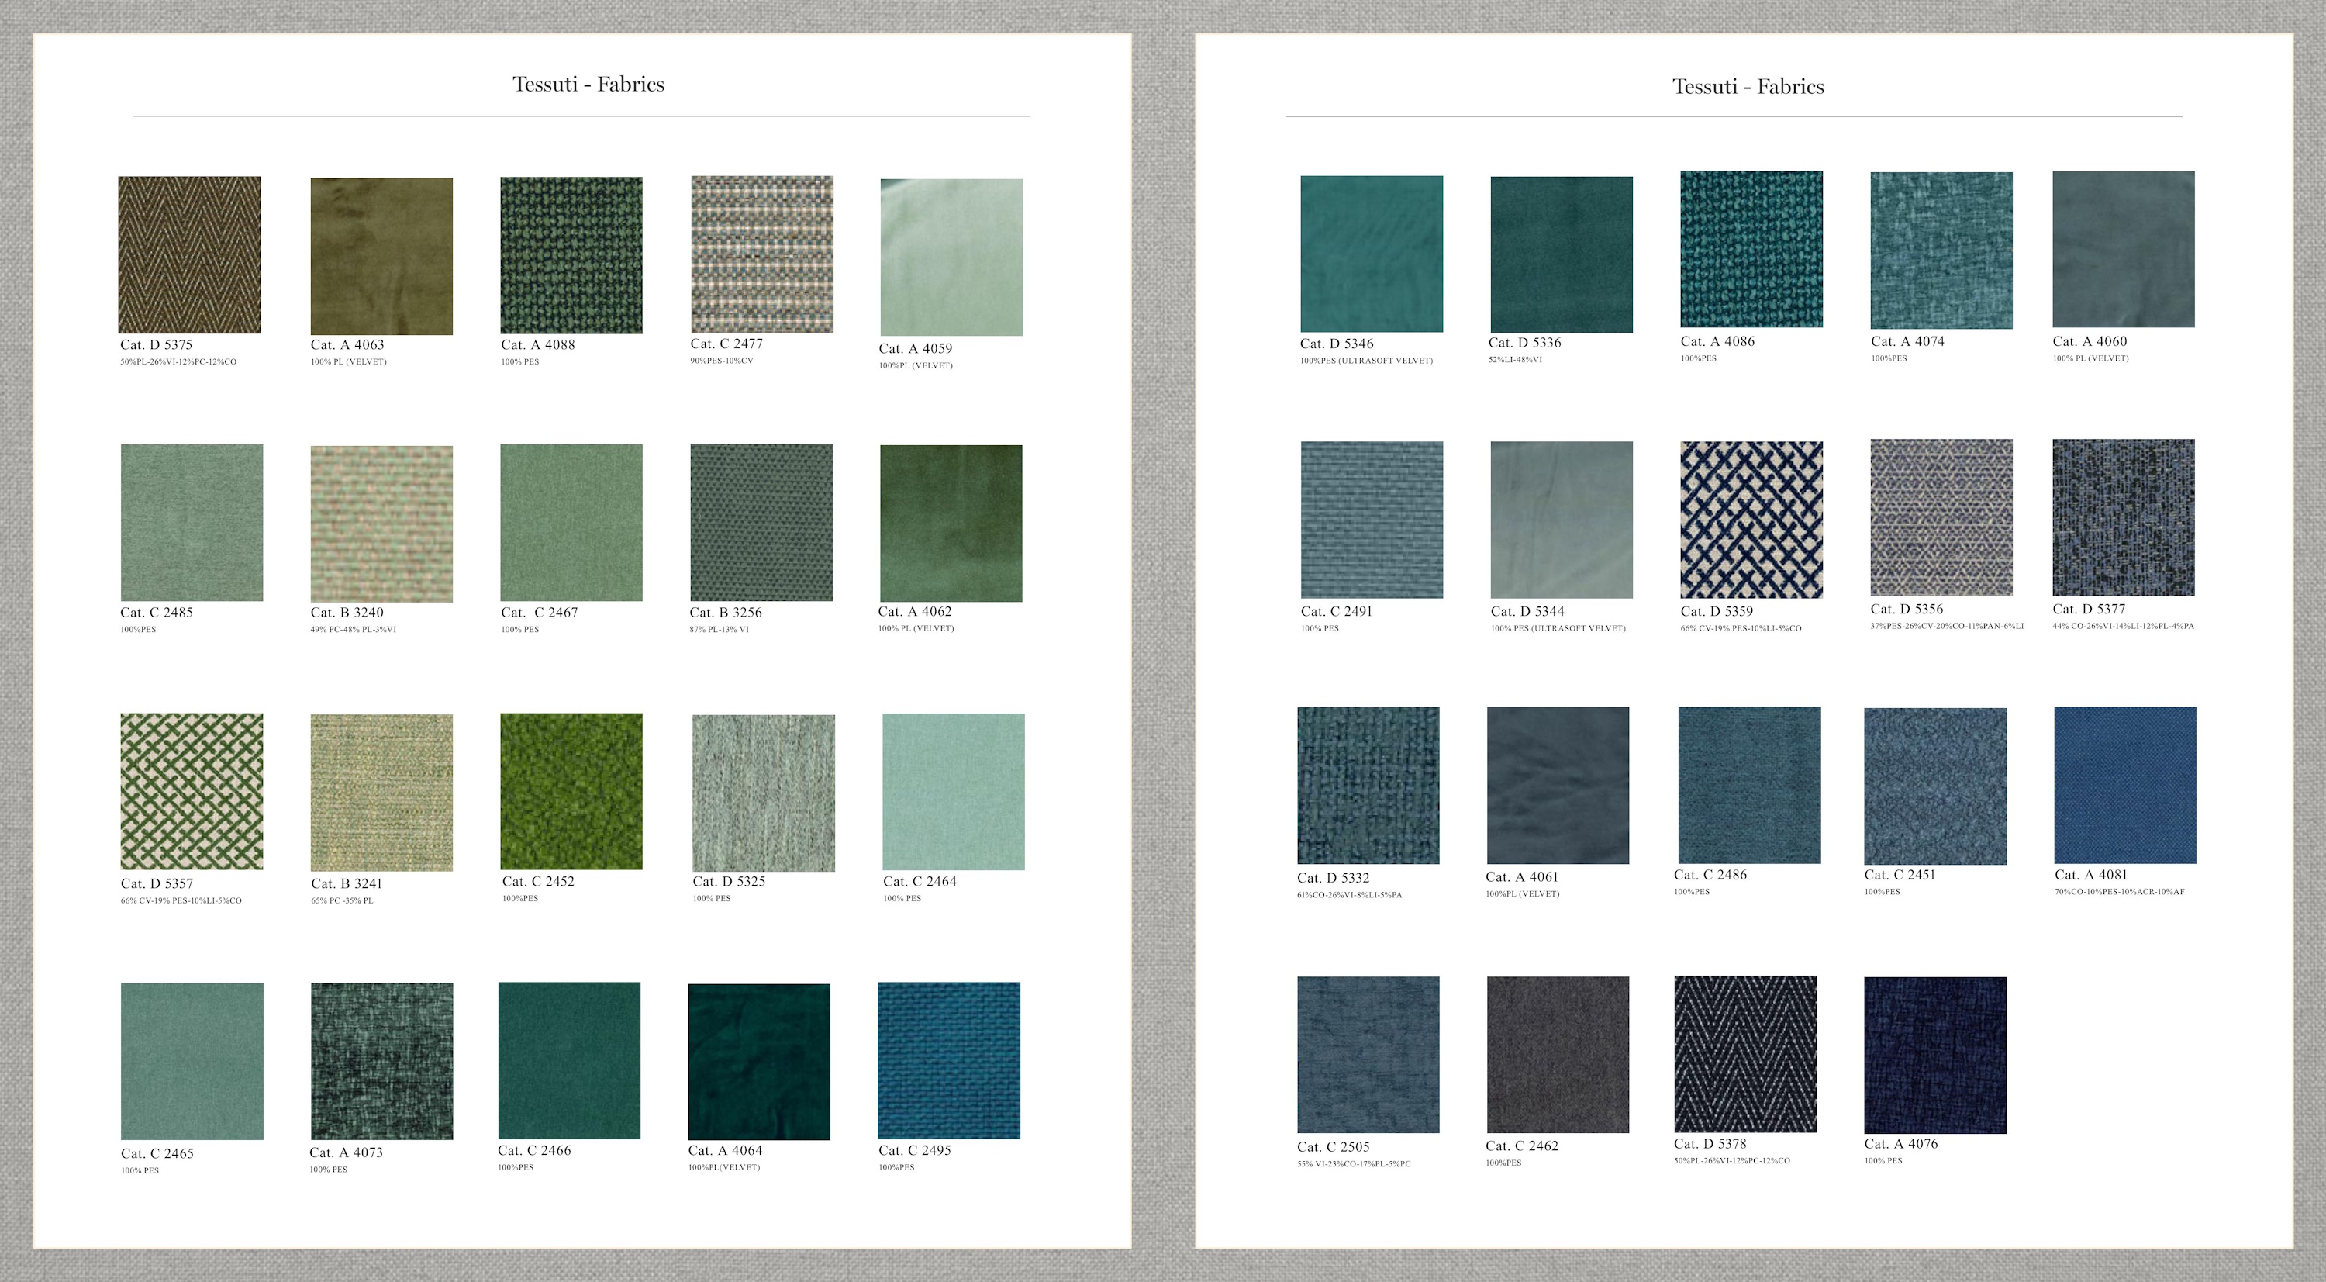The width and height of the screenshot is (2326, 1282).
Task: Click the charcoal grey Cat. C 2462 swatch
Action: coord(1558,1054)
